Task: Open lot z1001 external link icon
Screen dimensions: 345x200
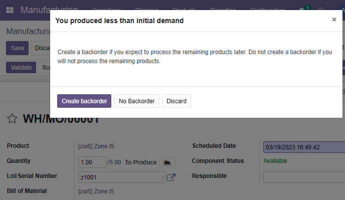Action: (x=171, y=177)
